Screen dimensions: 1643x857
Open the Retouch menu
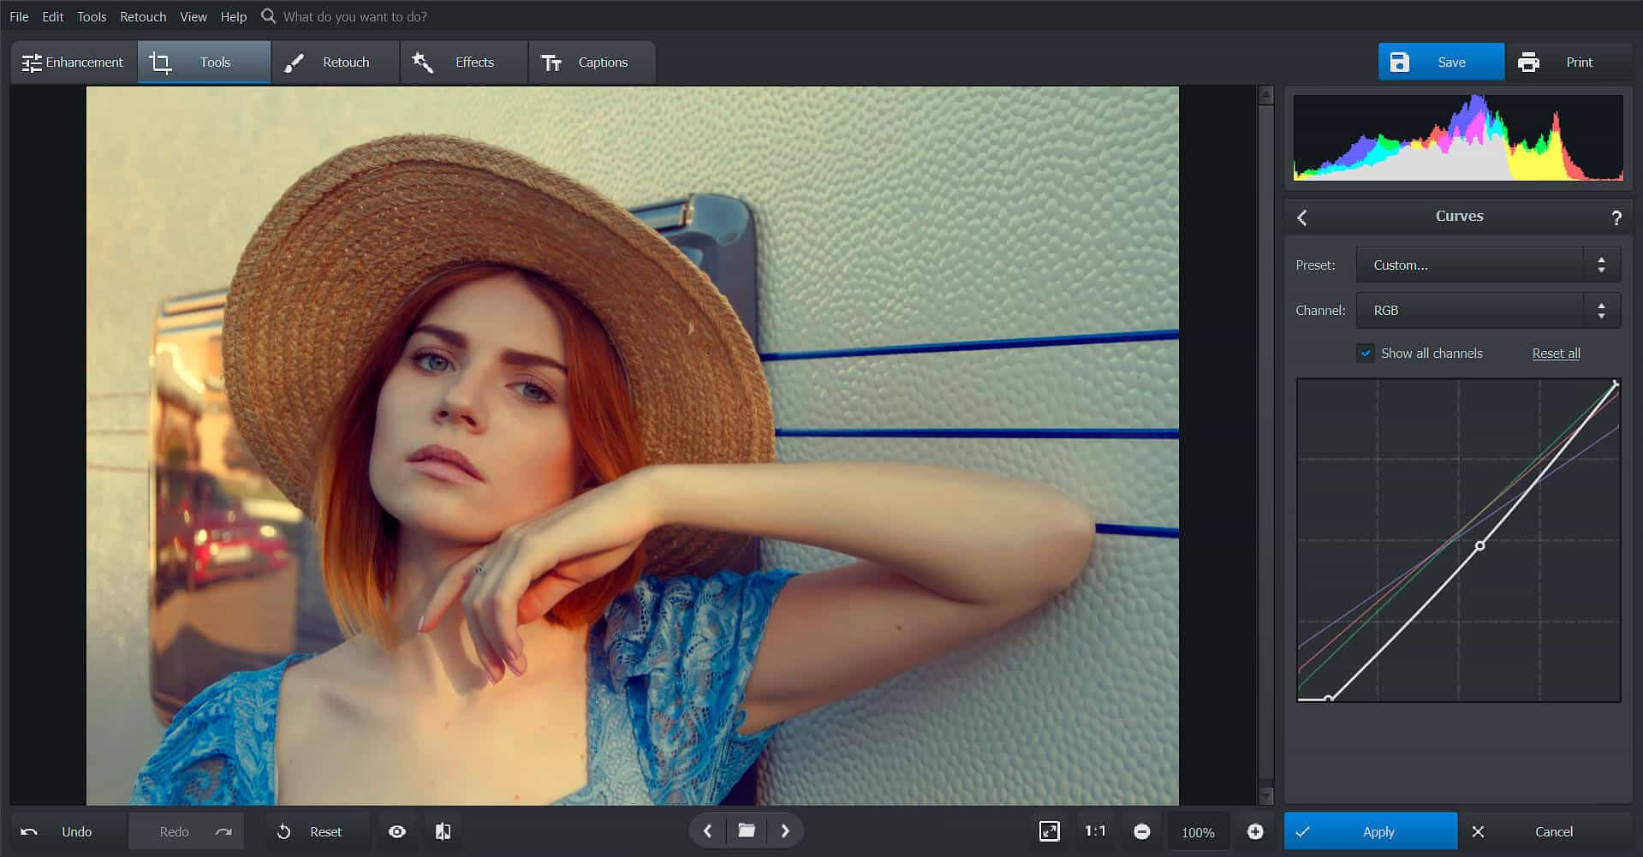[x=142, y=16]
